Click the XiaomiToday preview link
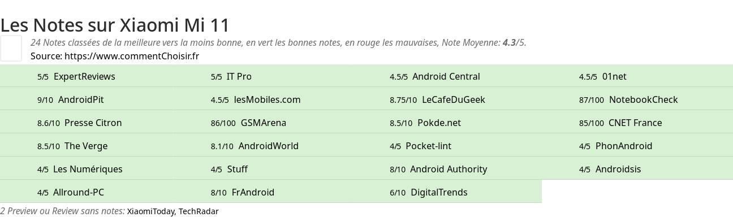This screenshot has height=217, width=733. point(151,211)
